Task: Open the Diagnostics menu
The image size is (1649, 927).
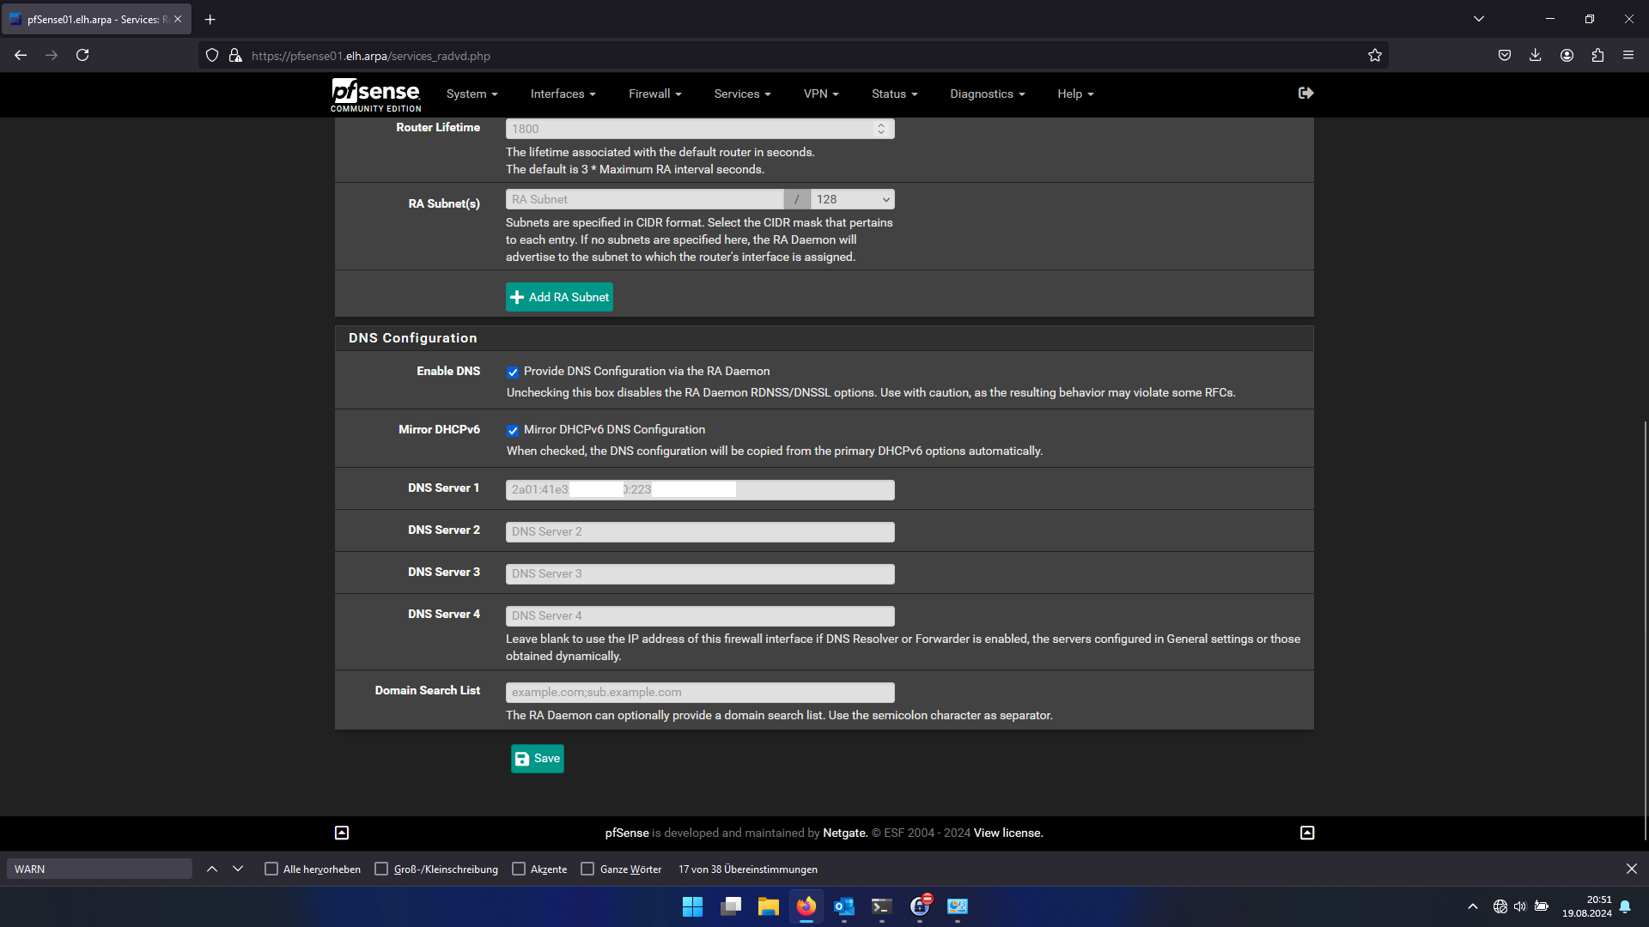Action: (987, 94)
